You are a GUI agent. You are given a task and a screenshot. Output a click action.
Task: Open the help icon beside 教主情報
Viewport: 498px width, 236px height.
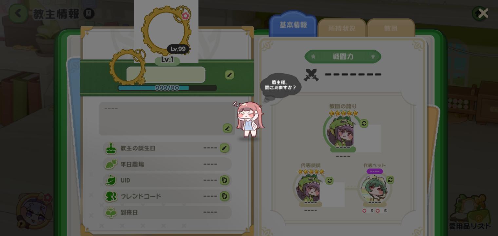tap(89, 14)
